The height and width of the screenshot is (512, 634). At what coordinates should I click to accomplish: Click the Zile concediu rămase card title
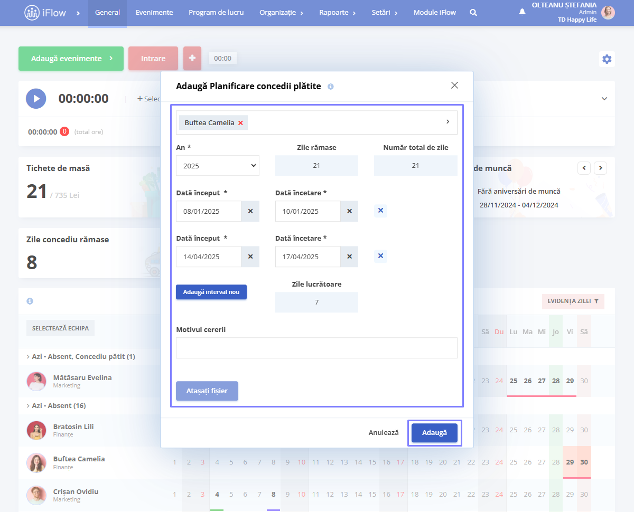[x=68, y=240]
